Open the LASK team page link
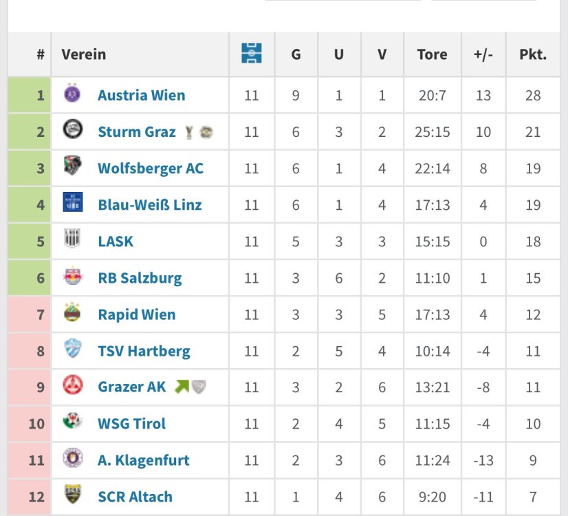 point(116,241)
